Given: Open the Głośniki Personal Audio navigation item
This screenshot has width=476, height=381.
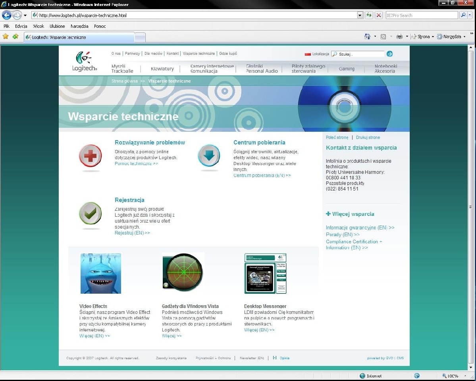Looking at the screenshot, I should [x=262, y=69].
